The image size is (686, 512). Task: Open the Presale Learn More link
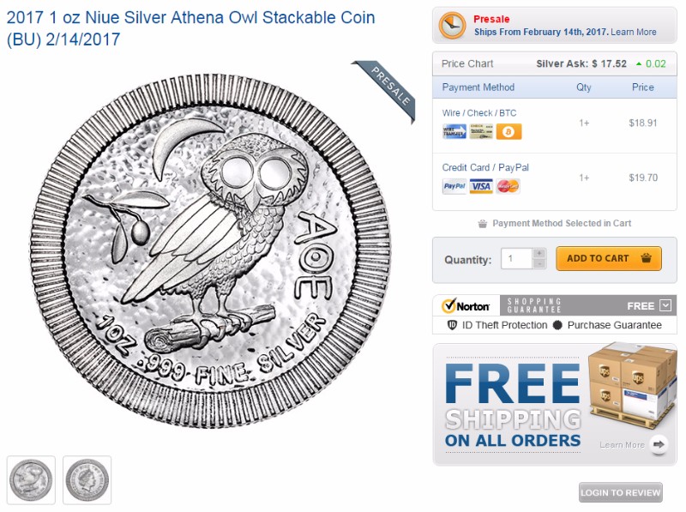click(634, 32)
